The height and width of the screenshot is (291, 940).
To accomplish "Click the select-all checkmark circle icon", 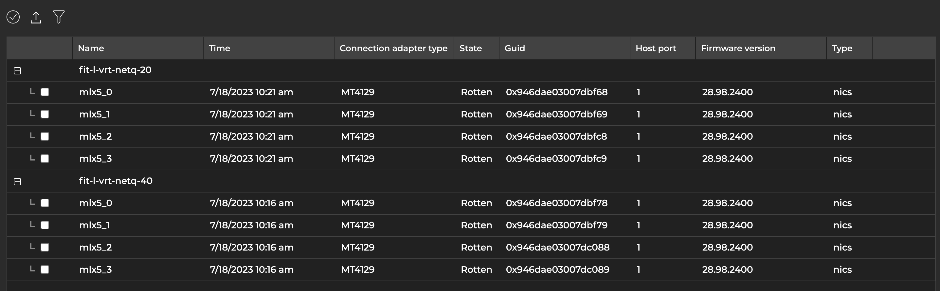I will coord(13,17).
